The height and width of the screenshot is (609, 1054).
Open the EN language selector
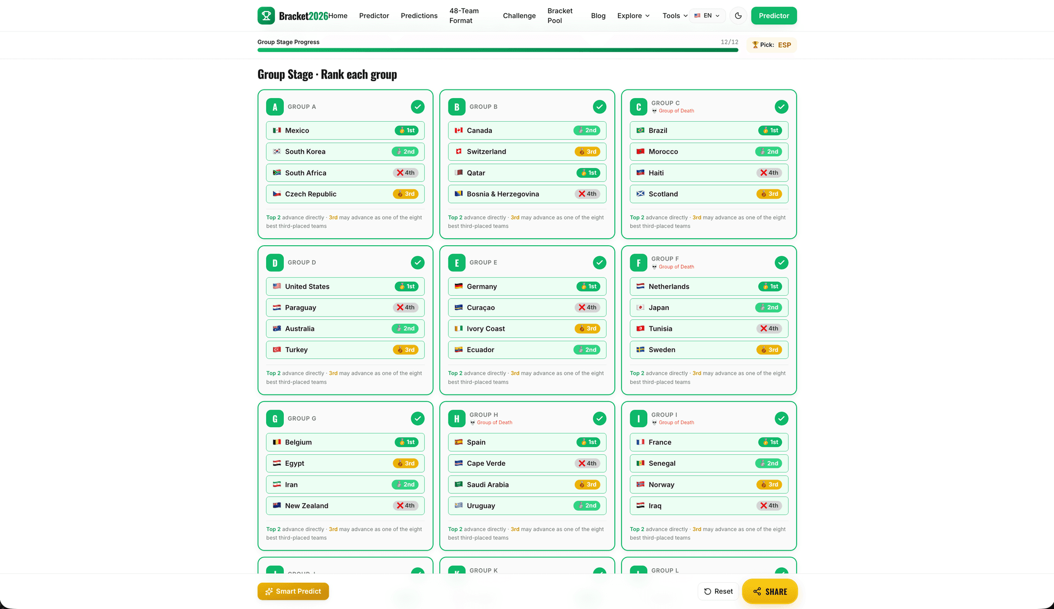[x=707, y=16]
